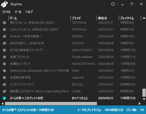
Task: Select game 椿とワンルーム -絆きらめく恋いろはSS-
Action: pyautogui.click(x=33, y=23)
